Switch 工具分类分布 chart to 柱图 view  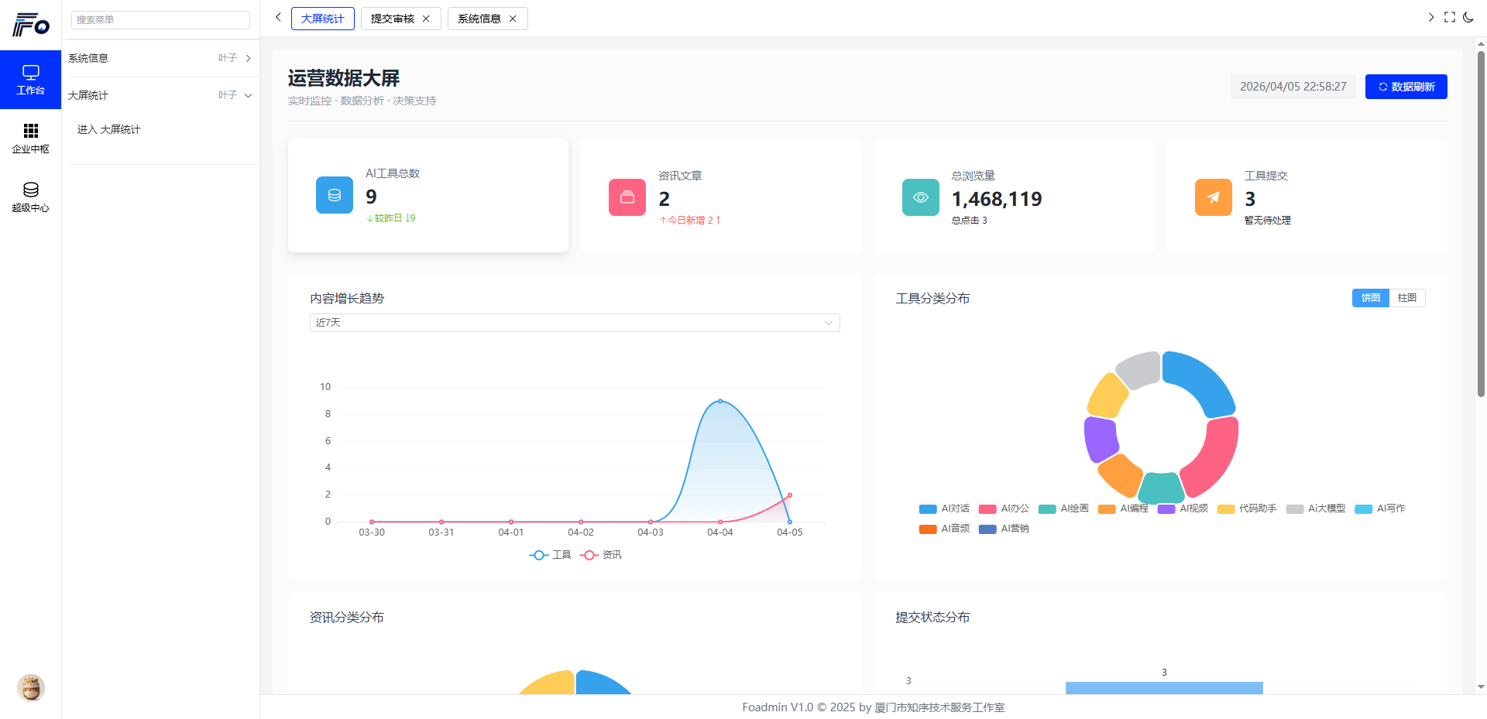[1407, 297]
